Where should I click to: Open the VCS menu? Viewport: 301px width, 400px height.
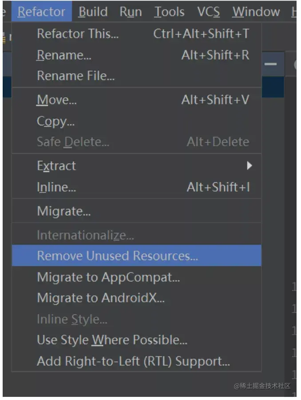click(209, 12)
